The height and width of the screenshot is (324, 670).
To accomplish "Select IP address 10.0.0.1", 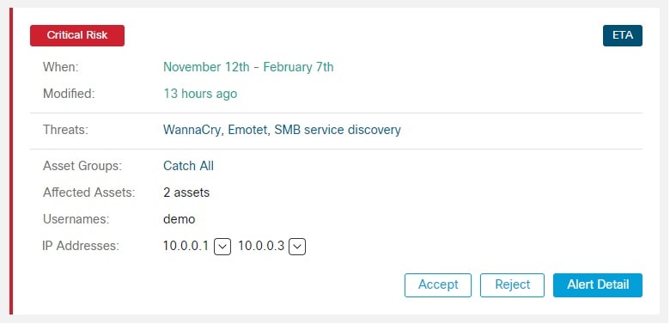I will point(186,246).
